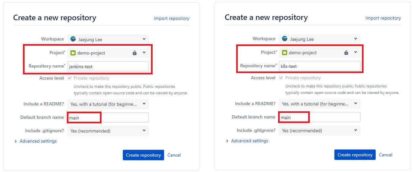Open Workspace dropdown in the k8s-test form
Viewport: 413px width, 172px height.
(320, 39)
